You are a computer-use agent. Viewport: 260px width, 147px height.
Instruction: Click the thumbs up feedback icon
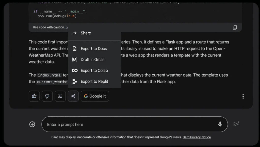click(x=34, y=96)
